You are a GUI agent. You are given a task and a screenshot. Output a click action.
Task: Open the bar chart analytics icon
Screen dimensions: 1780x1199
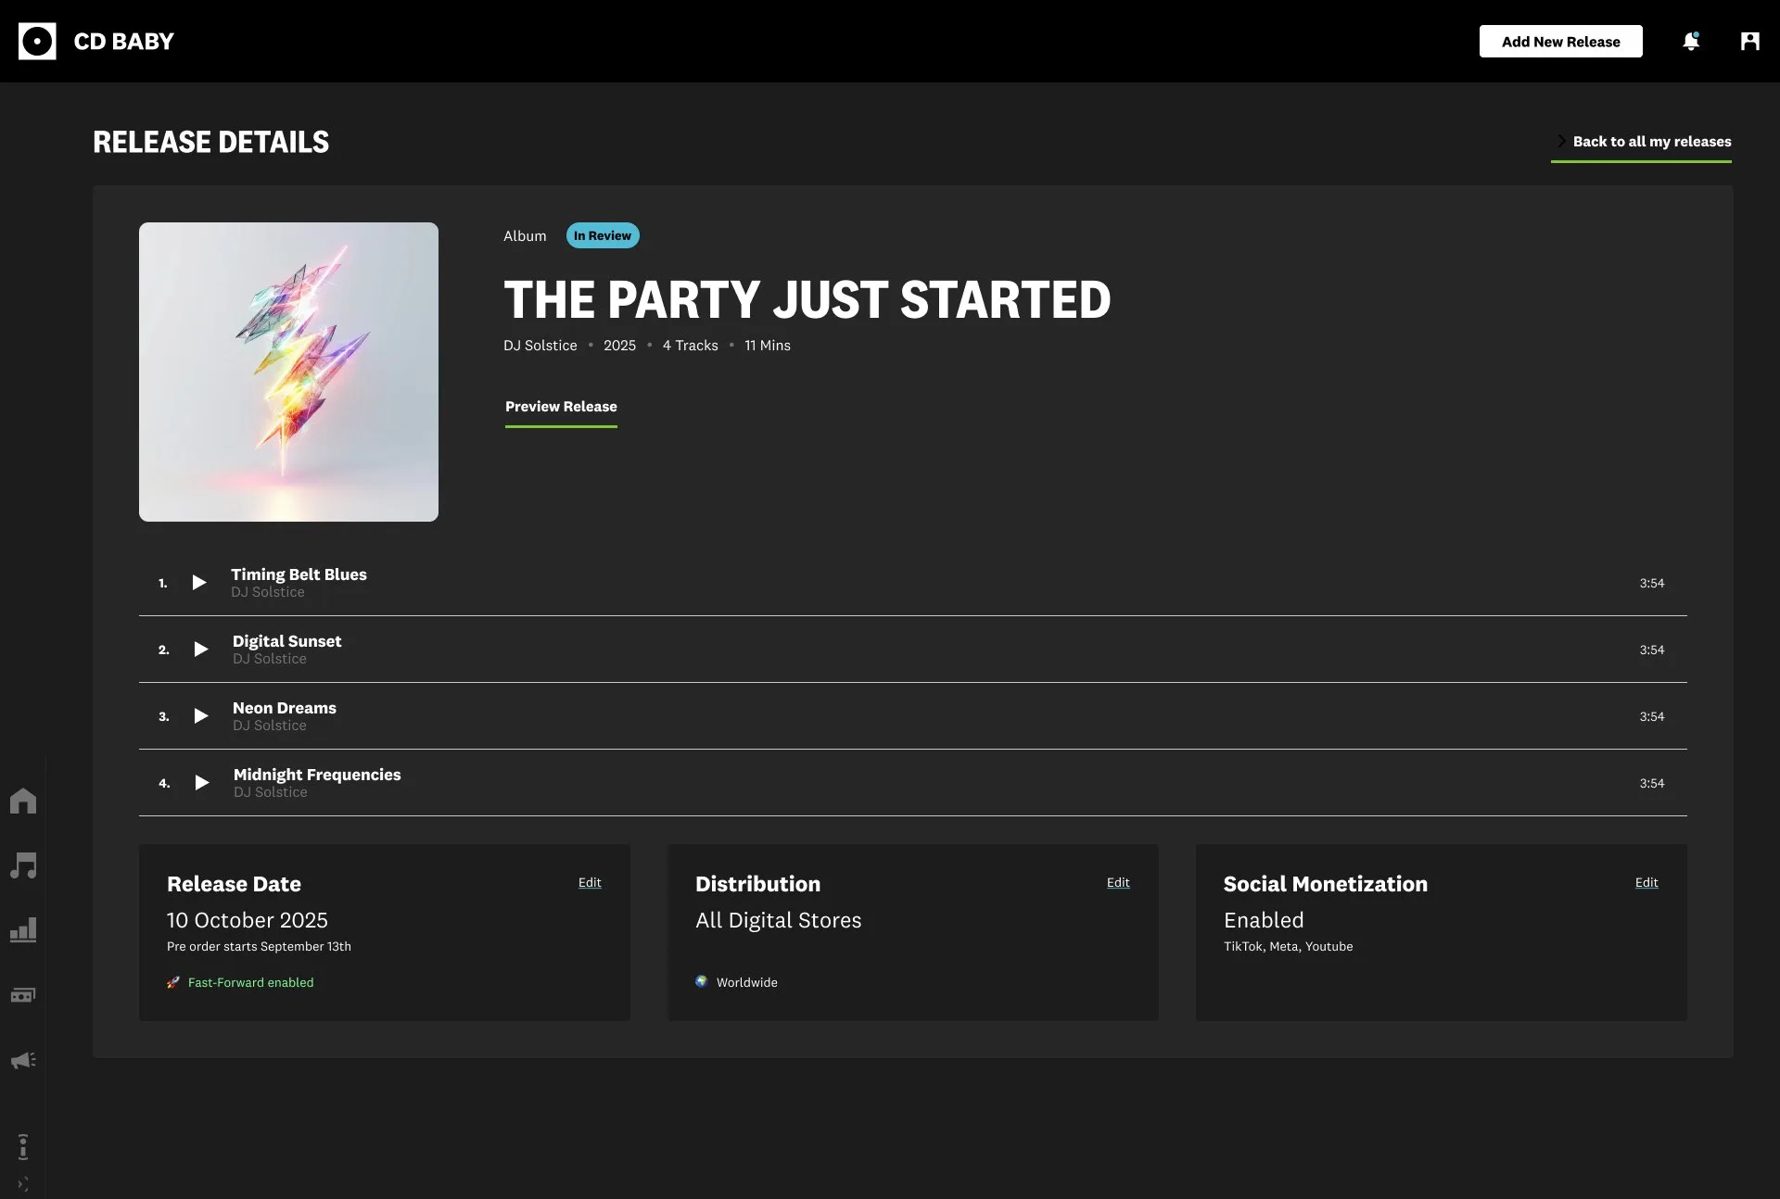[23, 929]
